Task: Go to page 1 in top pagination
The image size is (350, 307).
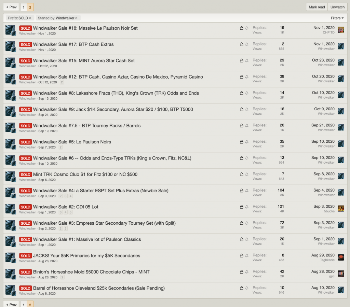Action: pyautogui.click(x=23, y=7)
